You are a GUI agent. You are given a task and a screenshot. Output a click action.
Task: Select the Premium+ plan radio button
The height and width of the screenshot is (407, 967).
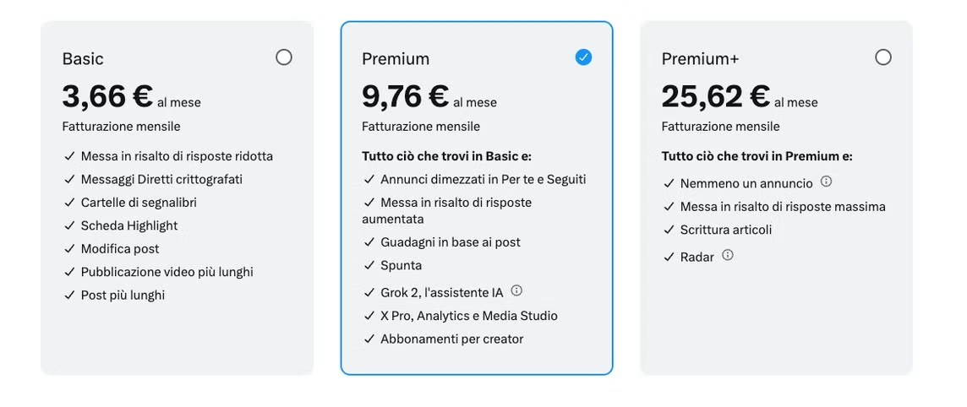pos(883,57)
